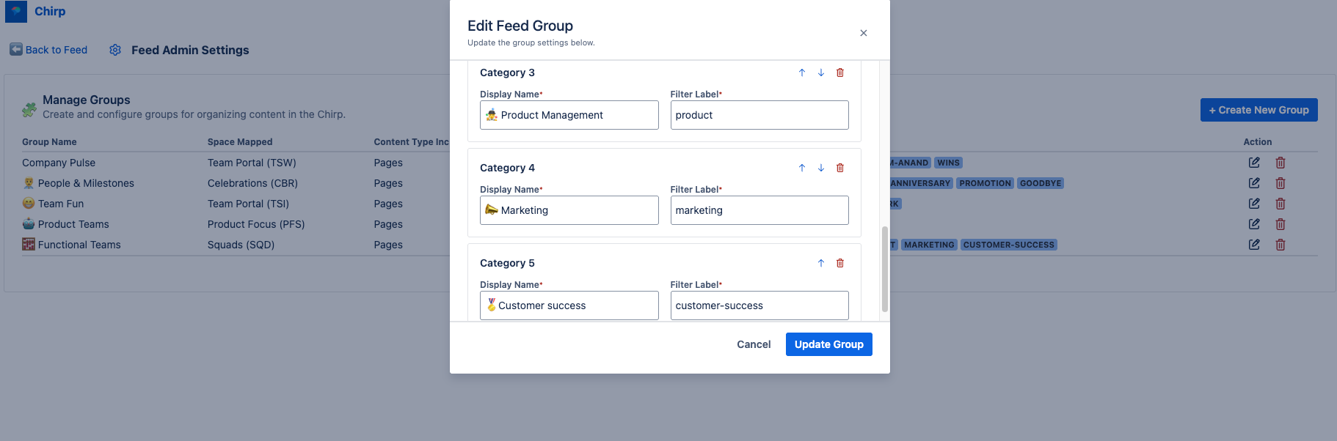This screenshot has width=1337, height=441.
Task: Click Team Portal (TSI) space cell
Action: click(248, 204)
